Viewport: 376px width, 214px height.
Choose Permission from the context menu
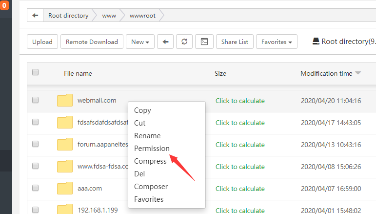click(152, 149)
